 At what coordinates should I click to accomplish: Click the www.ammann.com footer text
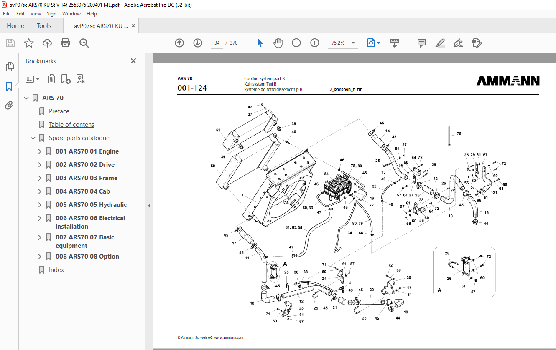229,337
